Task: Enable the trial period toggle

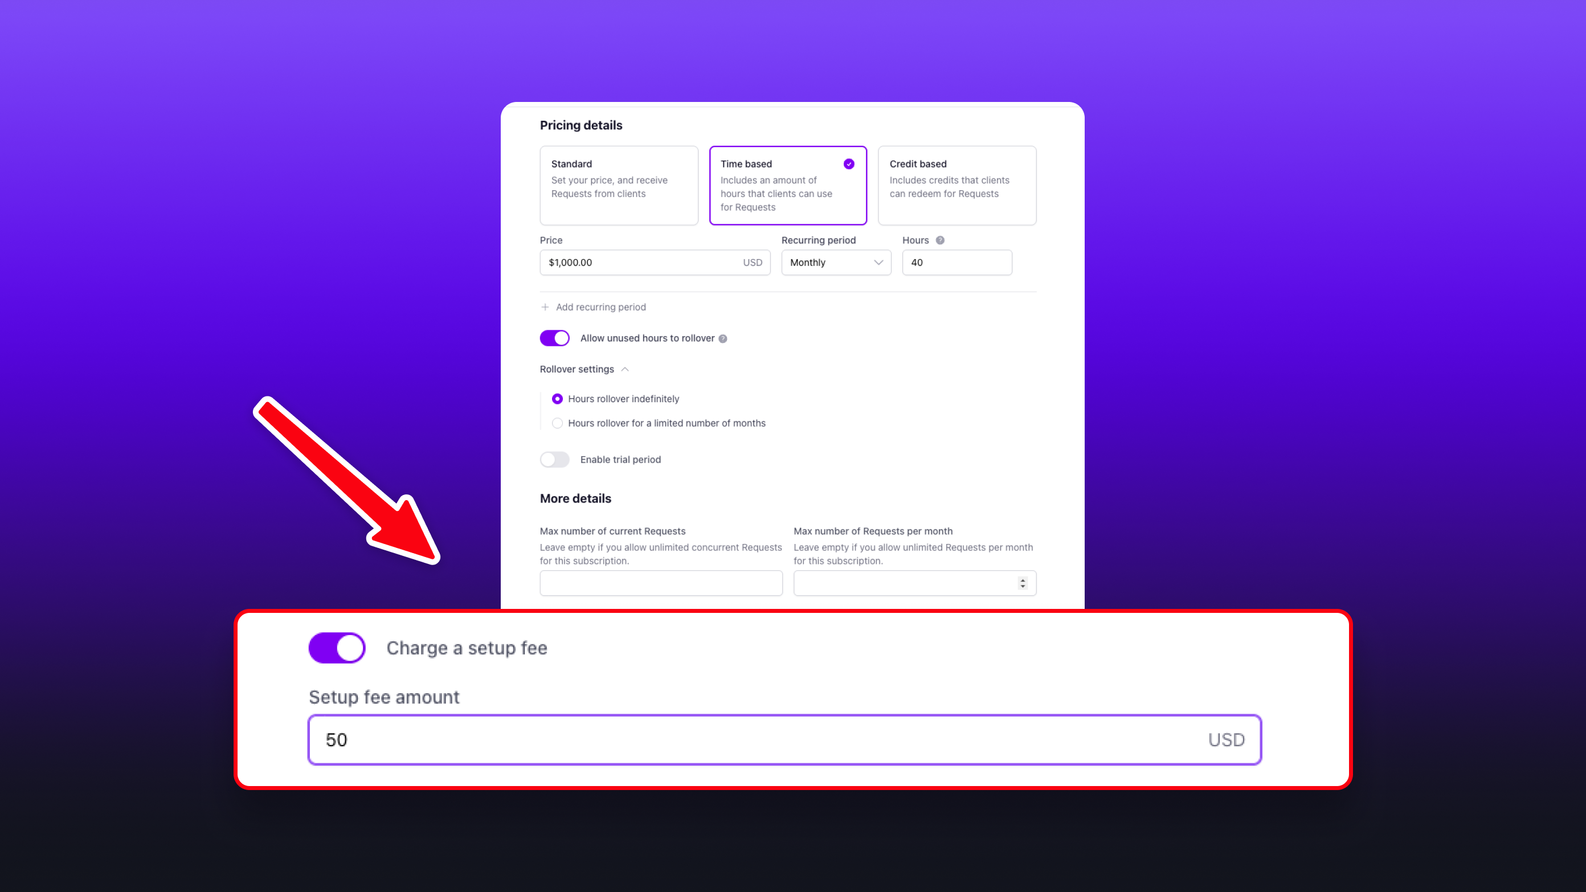Action: 555,459
